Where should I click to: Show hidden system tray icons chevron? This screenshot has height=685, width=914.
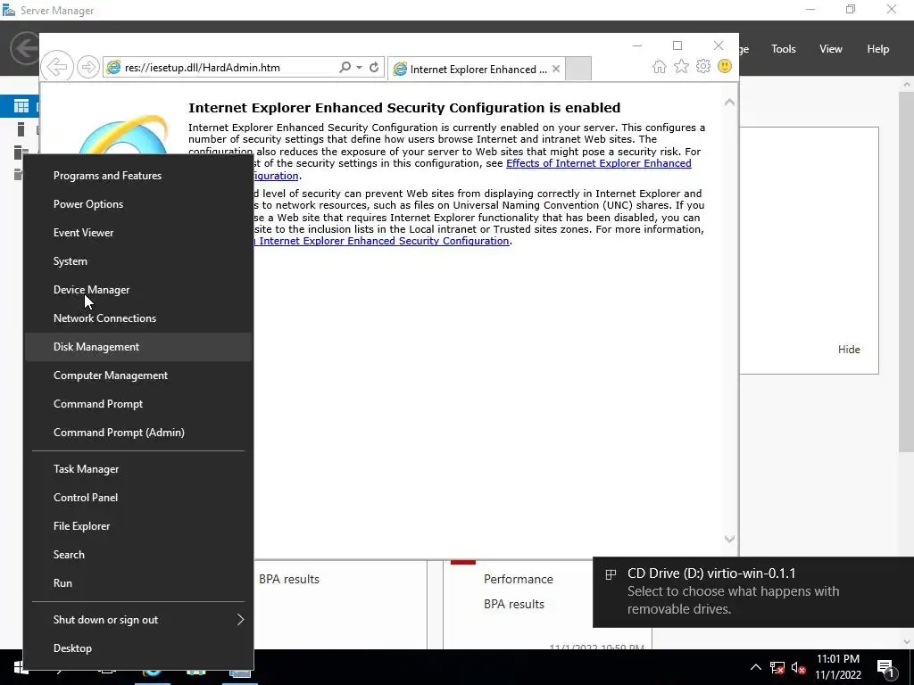755,667
